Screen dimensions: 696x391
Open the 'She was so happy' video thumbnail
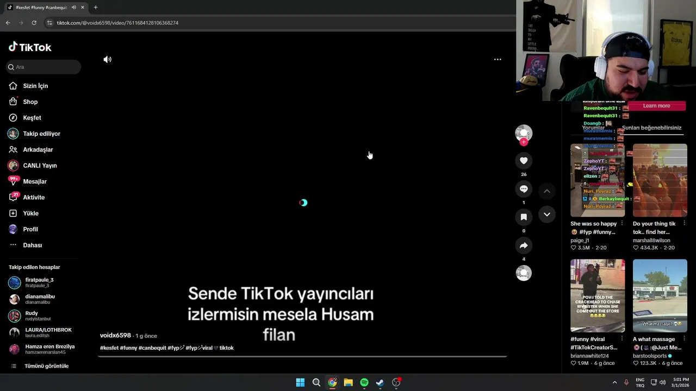(598, 180)
